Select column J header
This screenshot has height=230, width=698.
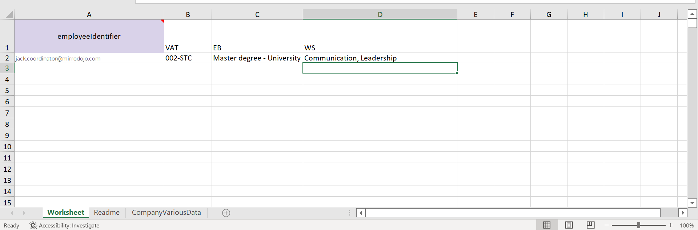(659, 14)
